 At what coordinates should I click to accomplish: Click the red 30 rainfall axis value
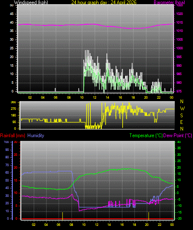(16, 142)
